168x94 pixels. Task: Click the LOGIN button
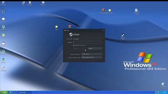(80, 49)
